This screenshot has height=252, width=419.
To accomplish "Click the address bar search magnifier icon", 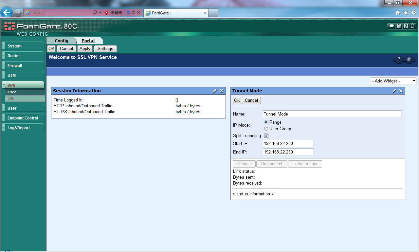I will (95, 12).
